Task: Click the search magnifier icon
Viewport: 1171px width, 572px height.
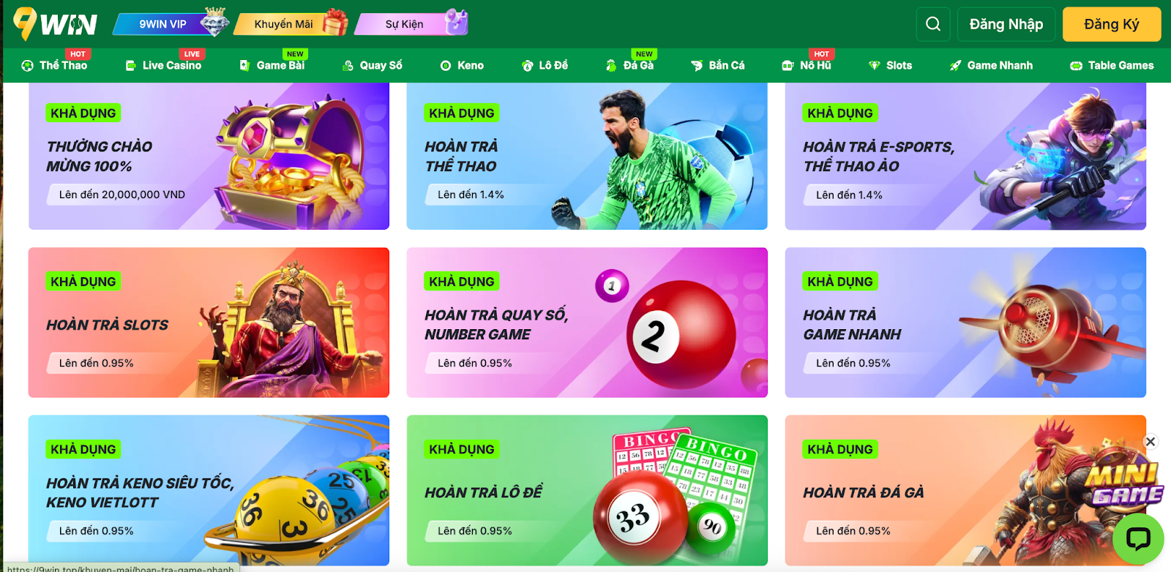Action: tap(933, 24)
